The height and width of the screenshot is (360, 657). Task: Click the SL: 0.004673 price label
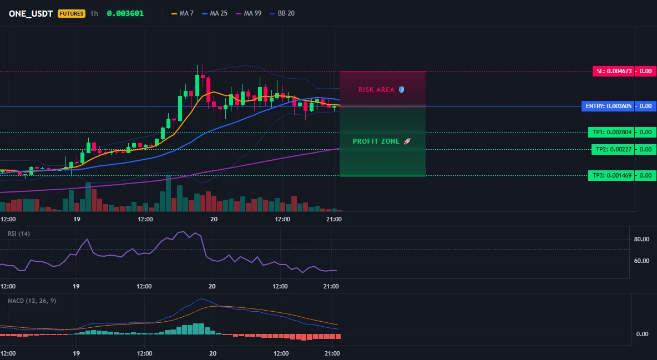click(x=613, y=71)
